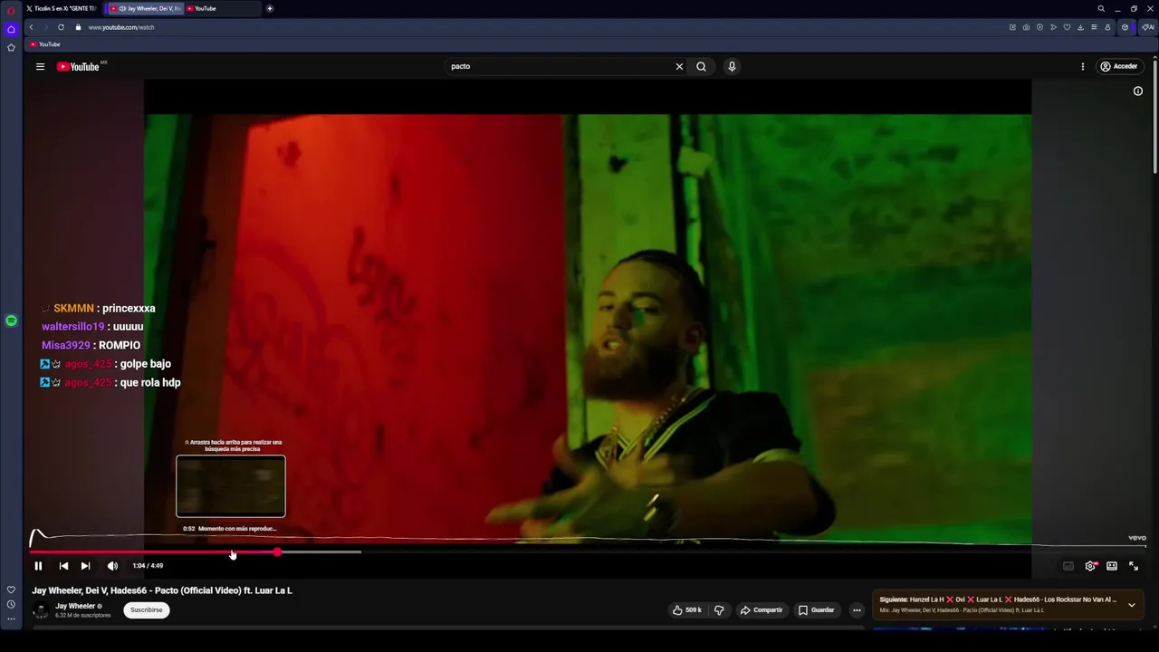1159x652 pixels.
Task: Open the Opera menu logo
Action: click(x=11, y=11)
